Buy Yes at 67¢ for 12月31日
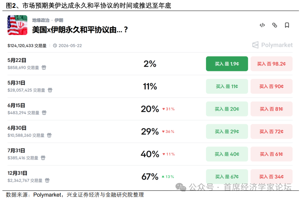 click(227, 177)
